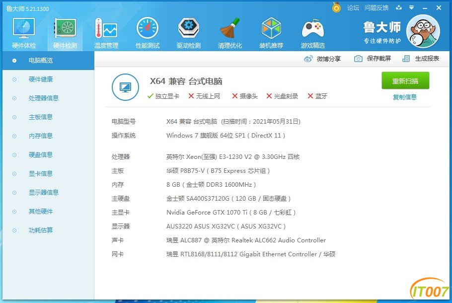Viewport: 452px width, 303px height.
Task: Open 论坛 forum link
Action: 353,8
